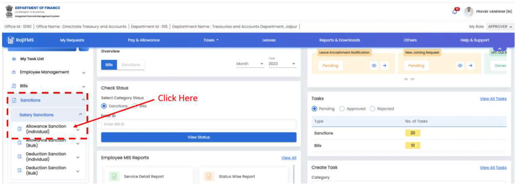This screenshot has height=186, width=515.
Task: Select Bills radio in Check Status
Action: point(135,106)
